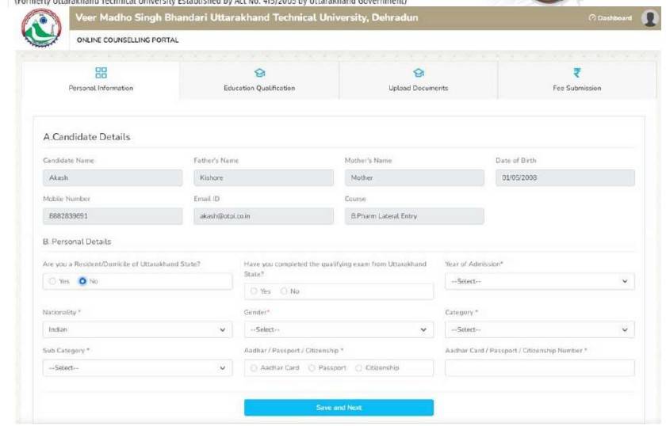Open the Nationality dropdown showing Indian
666x426 pixels.
[x=137, y=329]
